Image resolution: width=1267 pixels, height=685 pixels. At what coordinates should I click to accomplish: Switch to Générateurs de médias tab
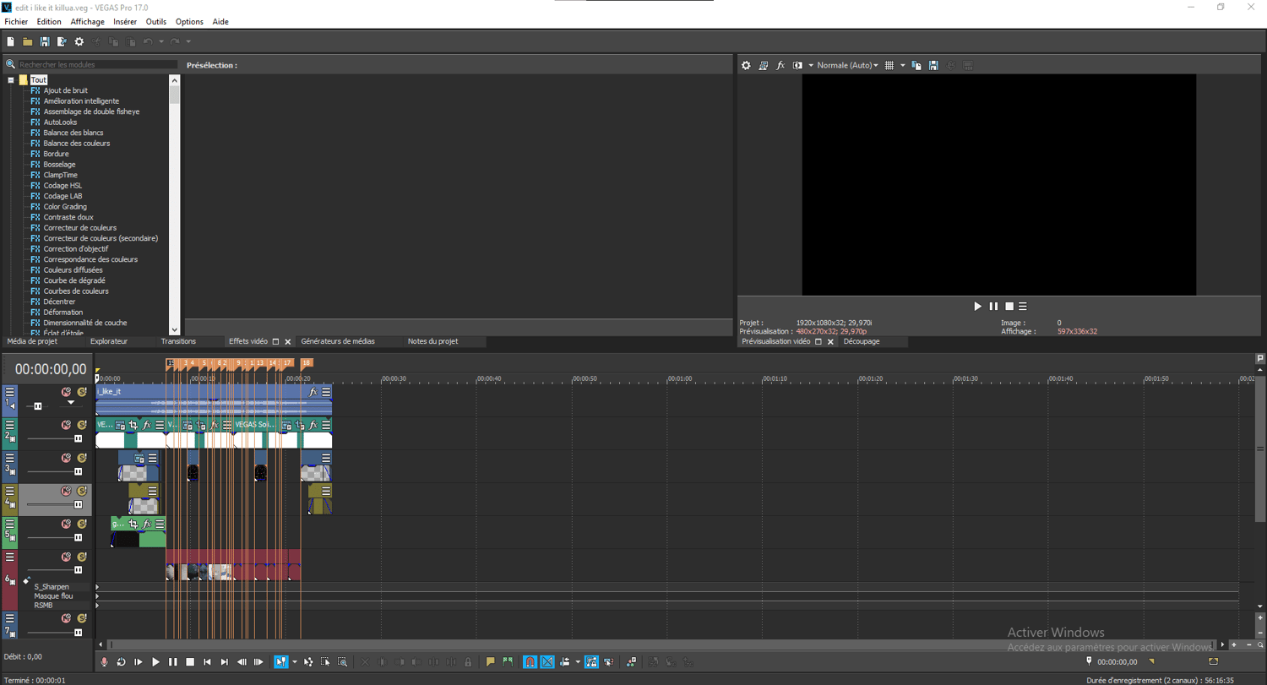pyautogui.click(x=338, y=341)
